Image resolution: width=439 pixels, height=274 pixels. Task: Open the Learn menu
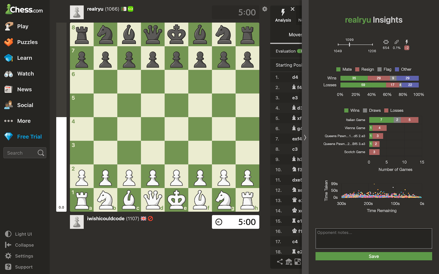coord(18,58)
